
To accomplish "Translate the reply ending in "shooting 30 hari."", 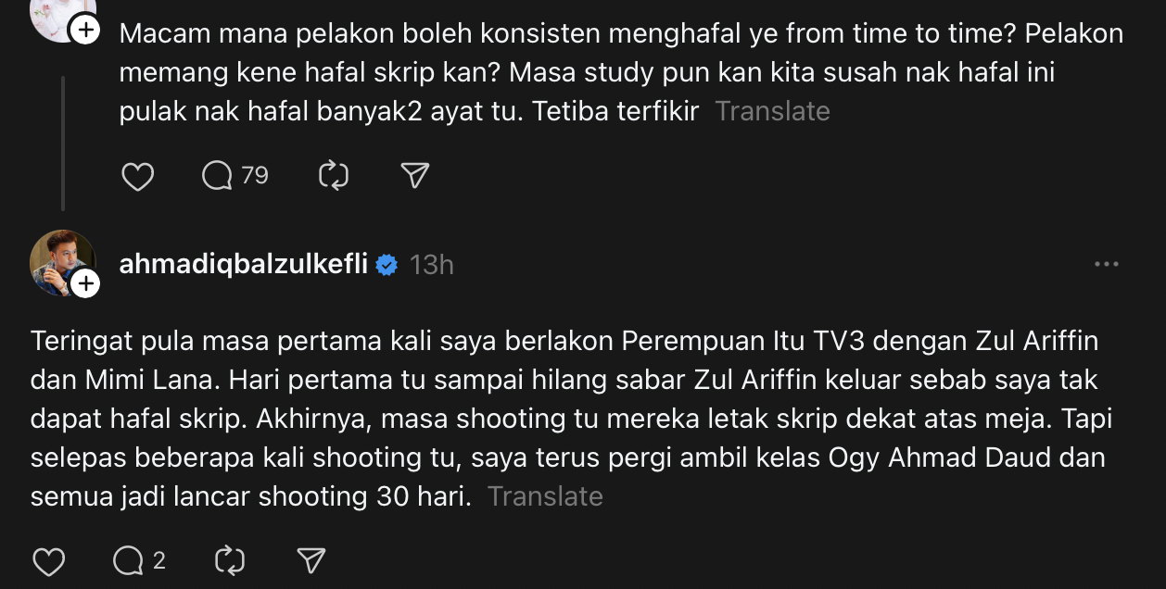I will 545,496.
